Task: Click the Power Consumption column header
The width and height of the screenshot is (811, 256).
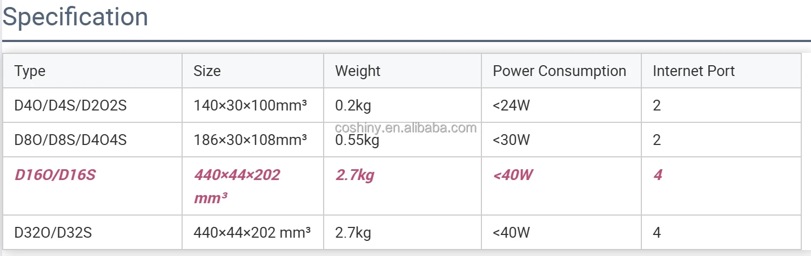Action: click(559, 71)
